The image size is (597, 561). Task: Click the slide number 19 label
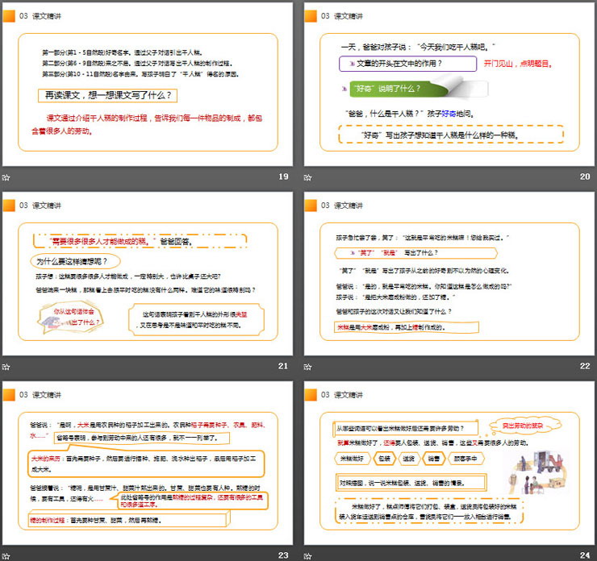coord(282,177)
